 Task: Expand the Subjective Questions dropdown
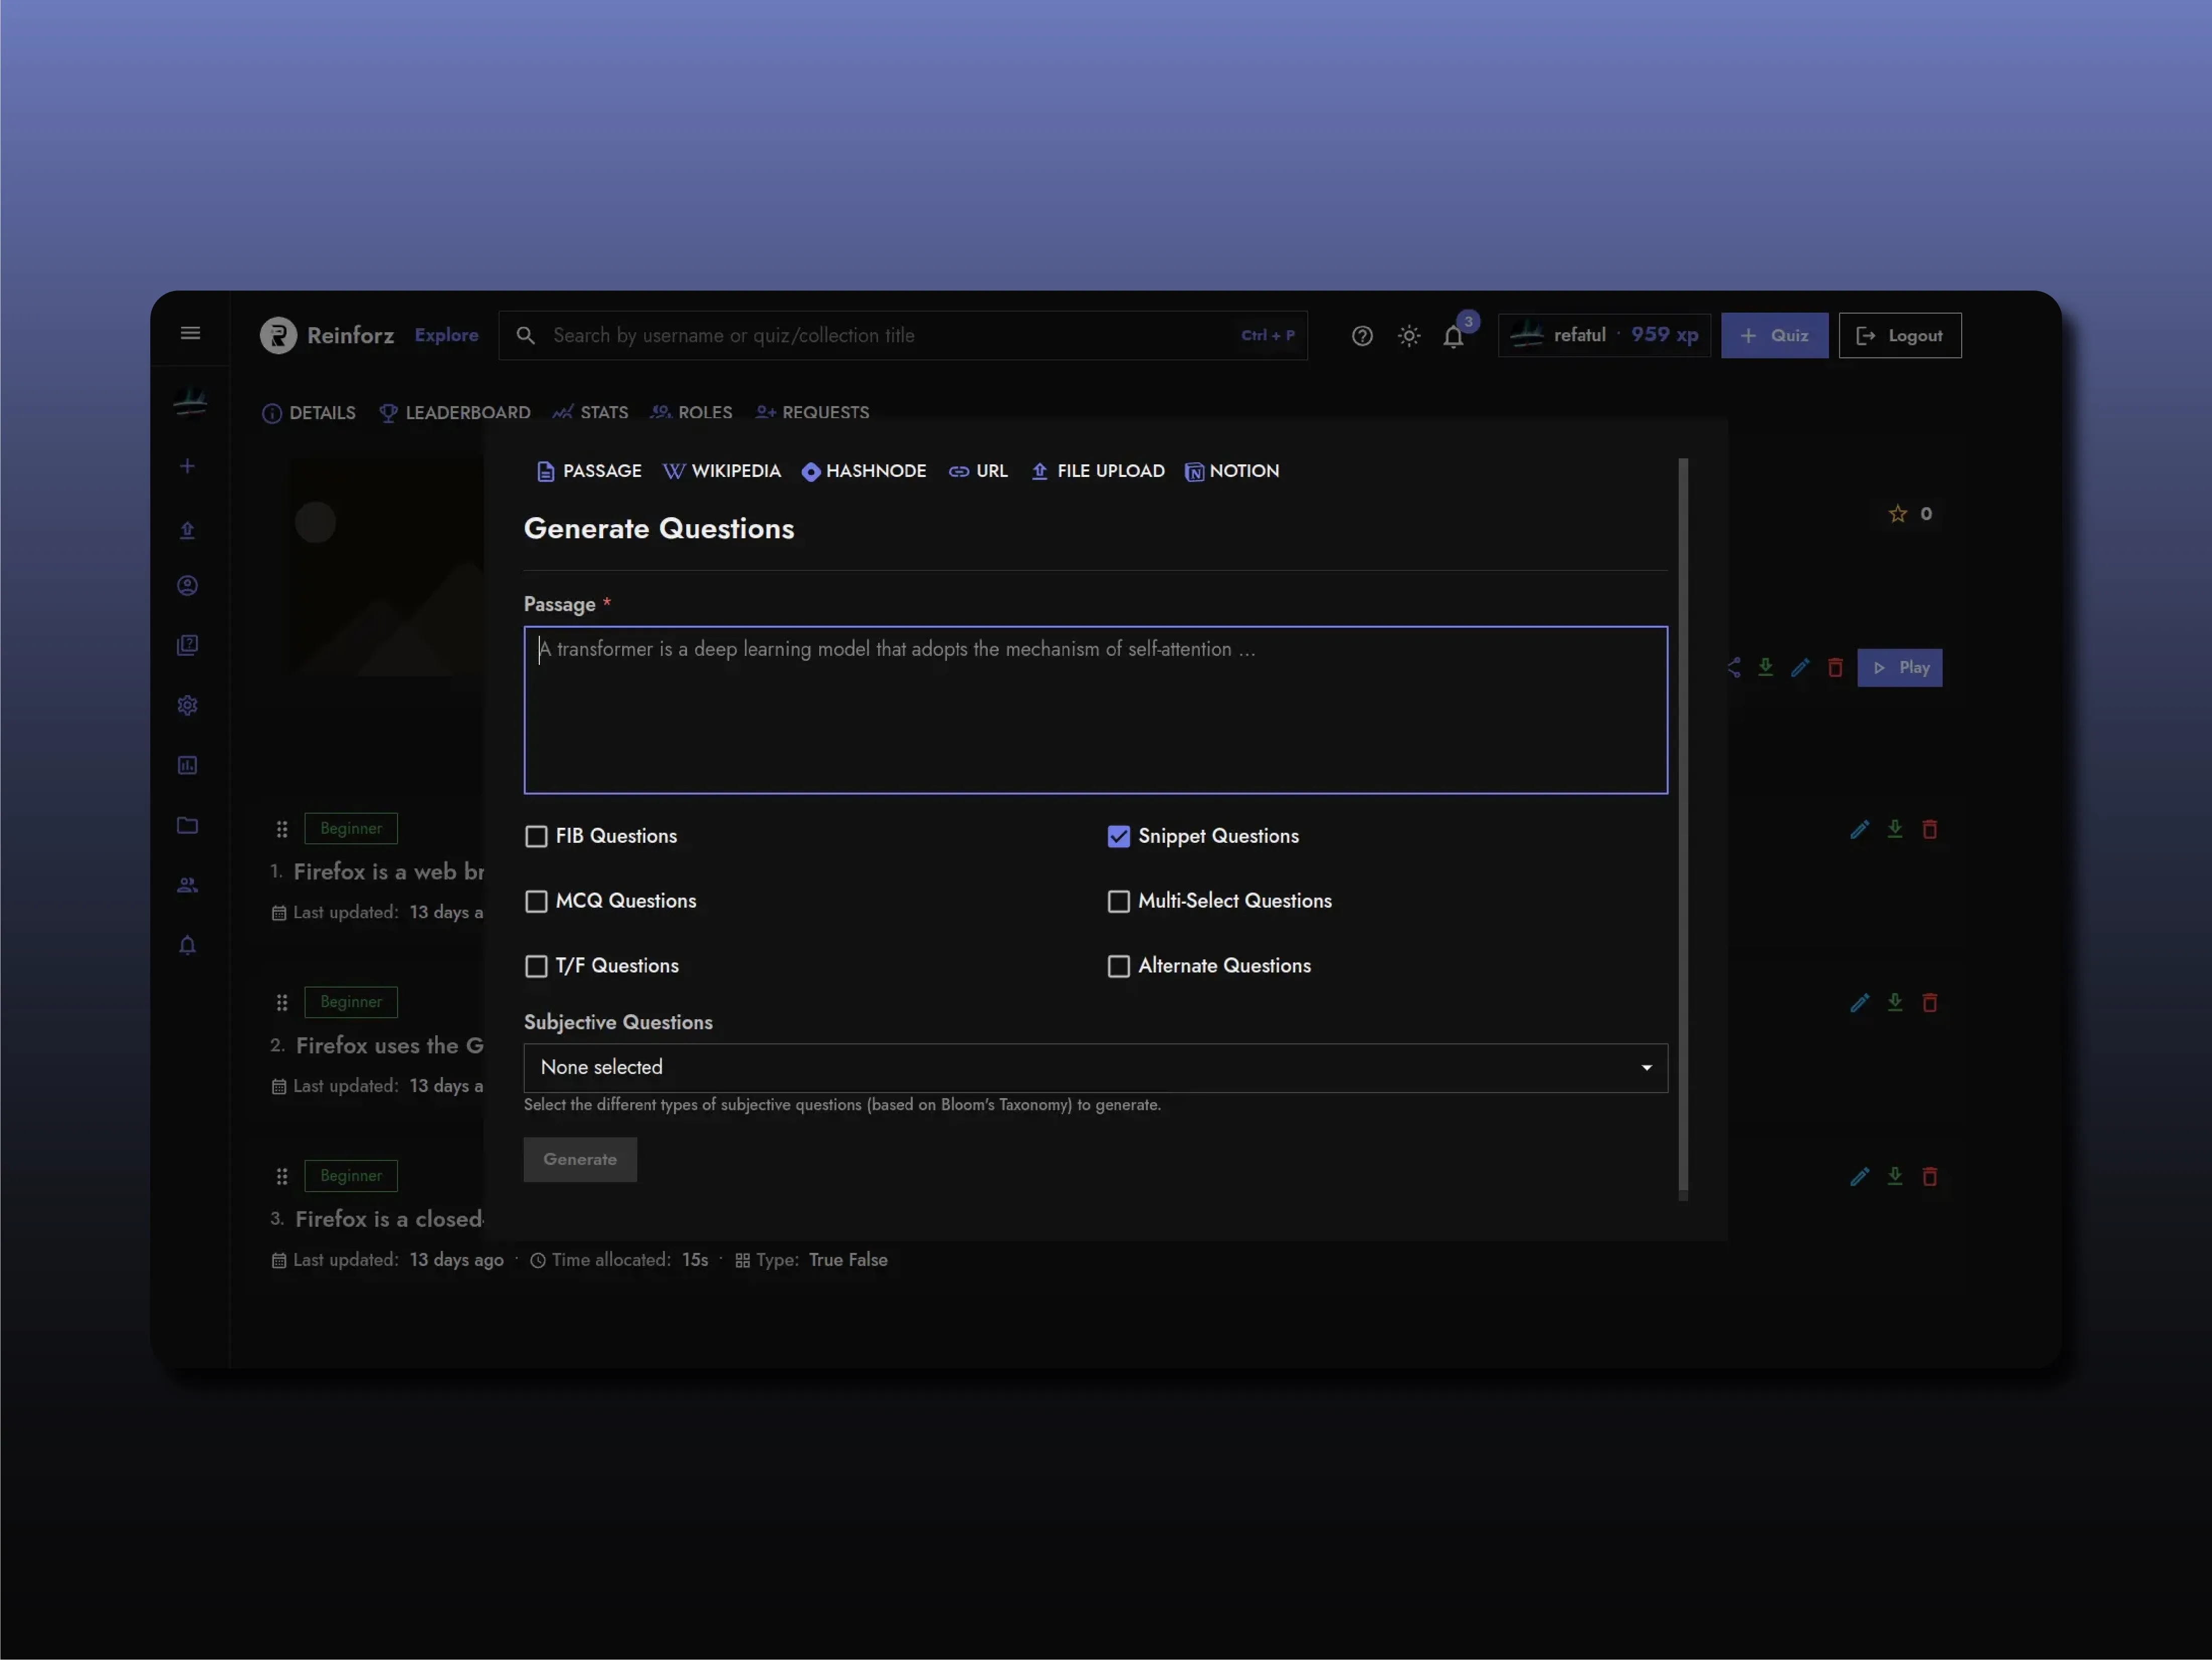click(x=1095, y=1068)
